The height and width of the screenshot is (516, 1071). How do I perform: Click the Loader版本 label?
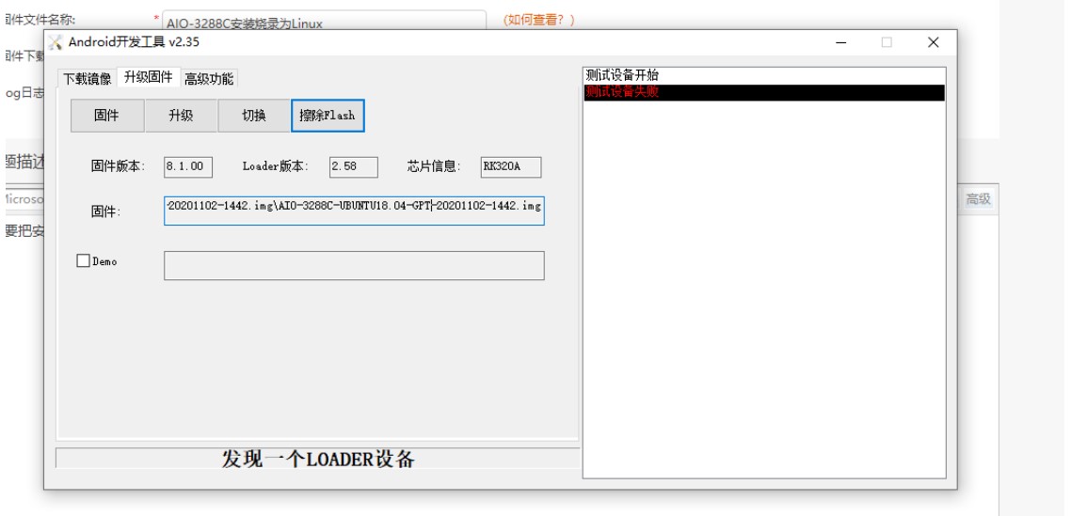point(276,165)
